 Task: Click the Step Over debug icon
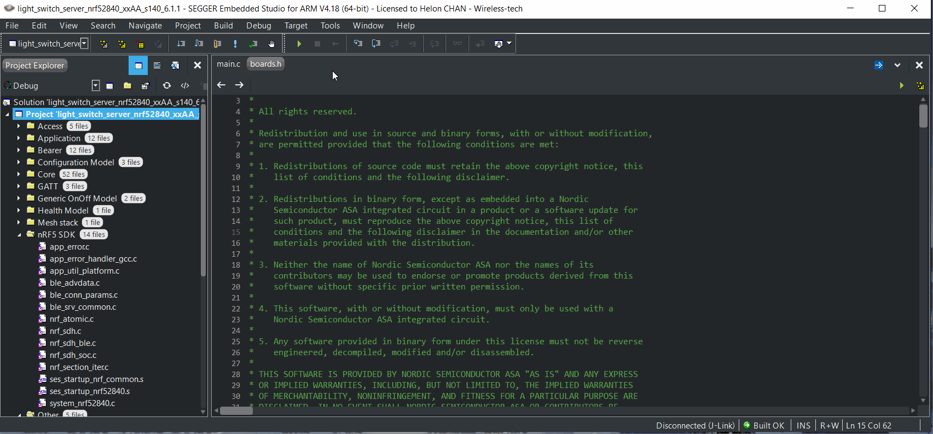coord(376,44)
